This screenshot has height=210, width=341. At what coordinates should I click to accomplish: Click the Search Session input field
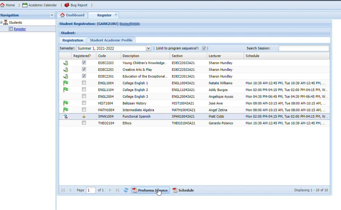(304, 48)
